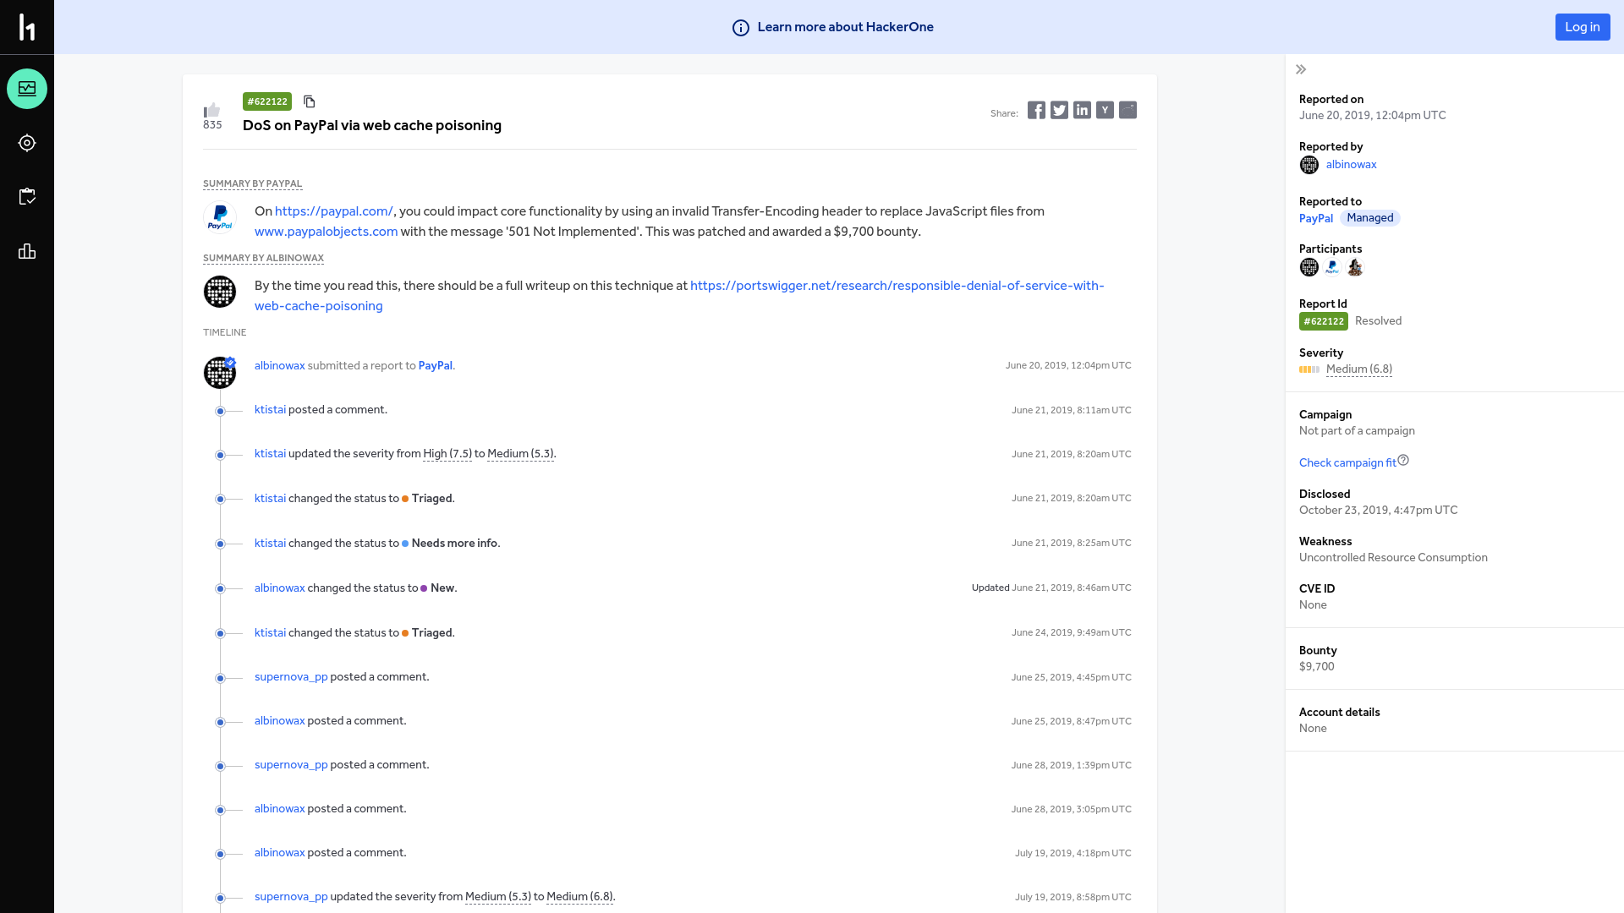
Task: Click Medium (5.3) in ktistai's severity update
Action: click(520, 454)
